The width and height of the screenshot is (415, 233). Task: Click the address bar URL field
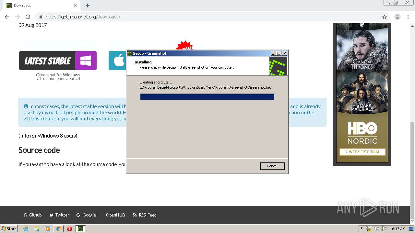[207, 17]
